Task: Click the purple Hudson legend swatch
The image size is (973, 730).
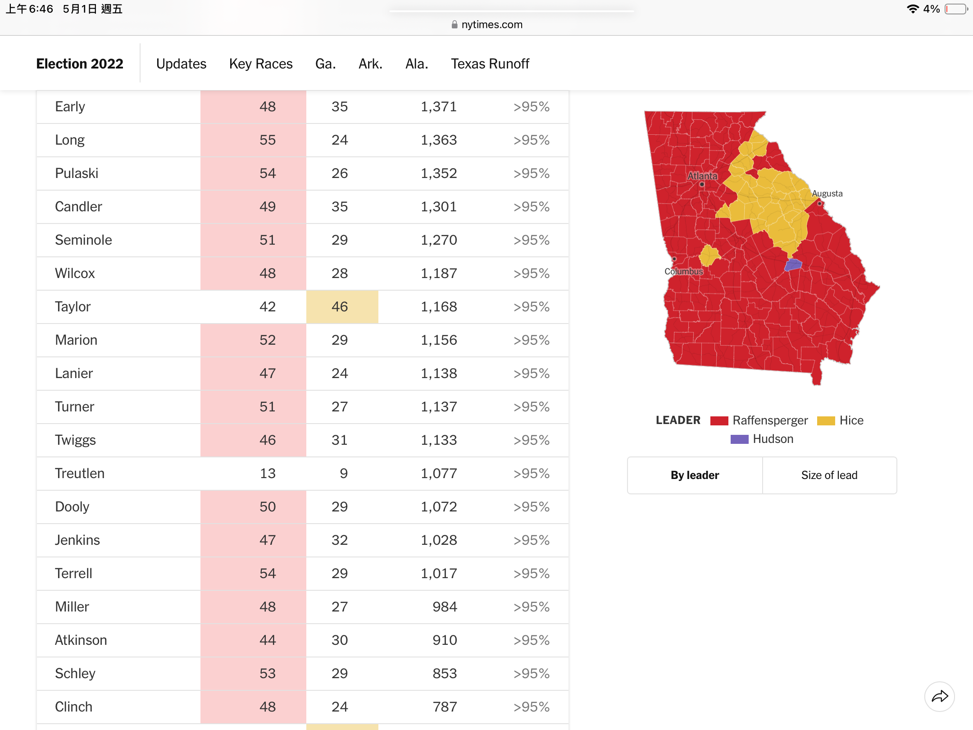Action: (x=739, y=439)
